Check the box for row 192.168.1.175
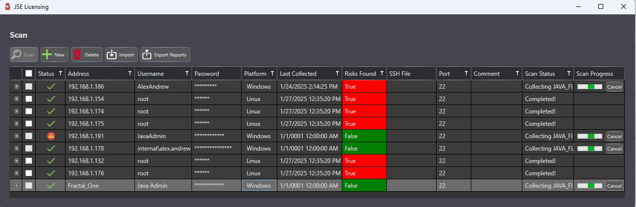Viewport: 636px width, 207px height. 29,124
